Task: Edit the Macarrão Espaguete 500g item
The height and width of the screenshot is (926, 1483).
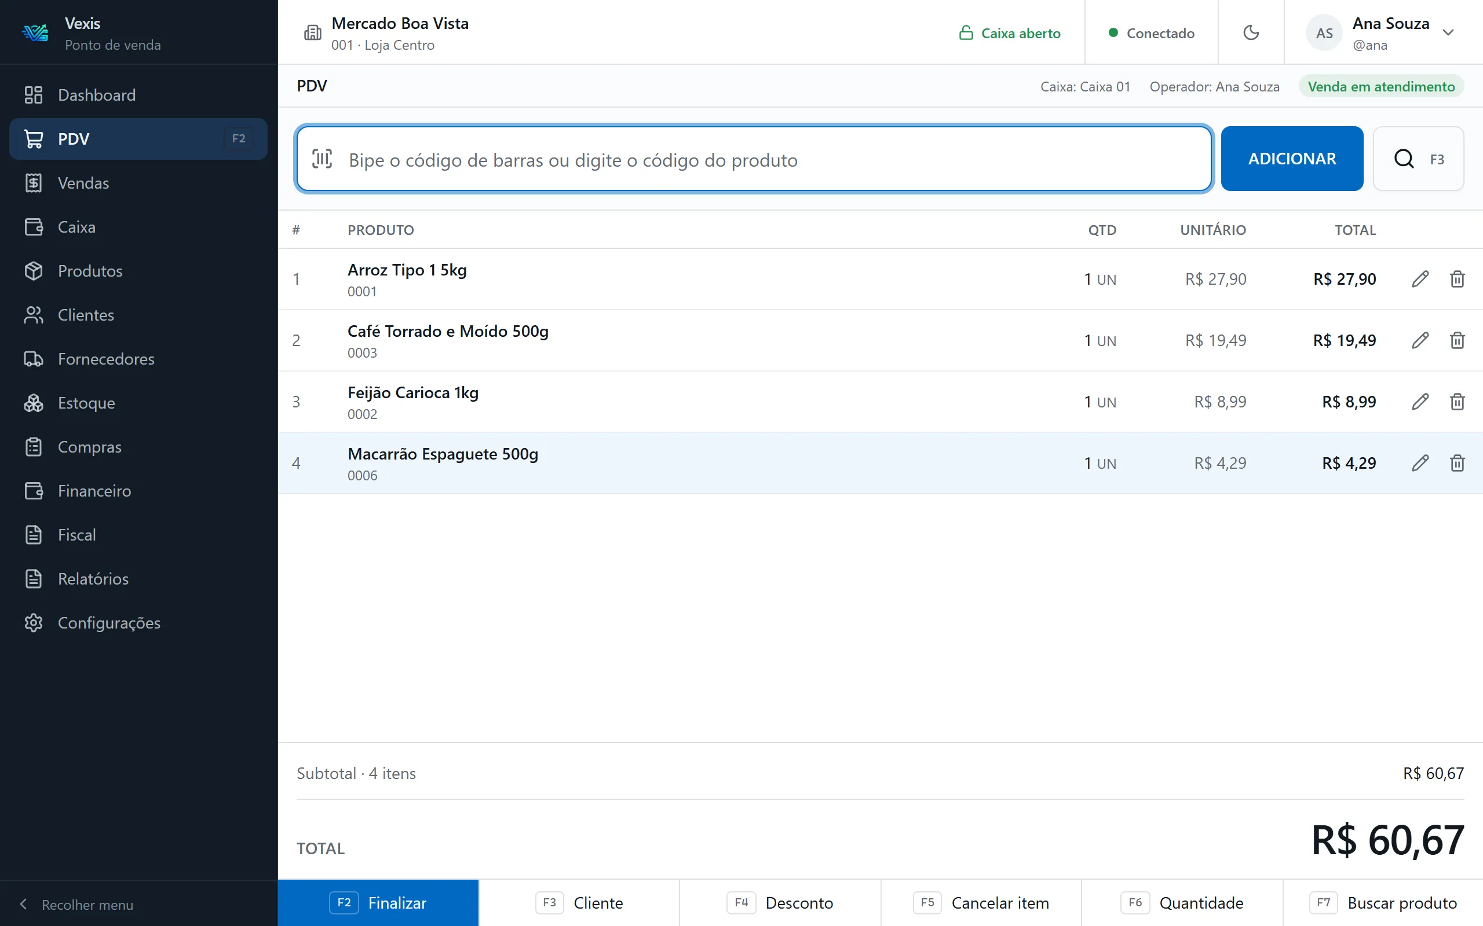Action: (x=1420, y=463)
